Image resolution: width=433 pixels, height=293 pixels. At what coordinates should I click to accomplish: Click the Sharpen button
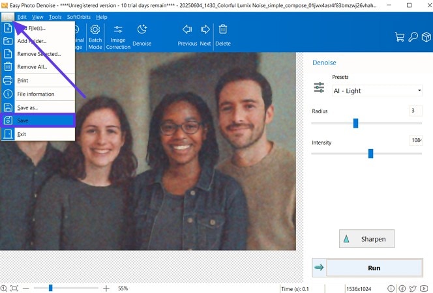366,239
